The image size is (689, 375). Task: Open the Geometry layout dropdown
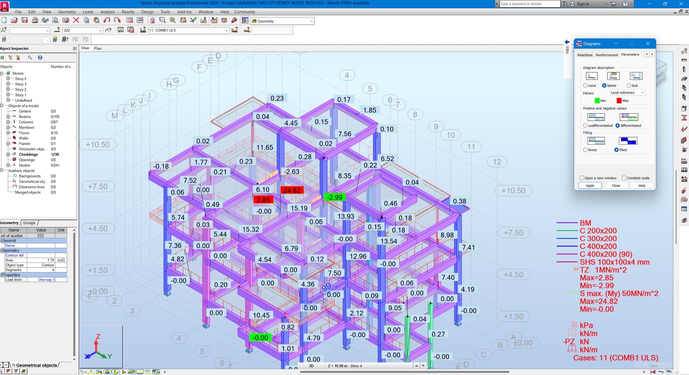click(282, 21)
